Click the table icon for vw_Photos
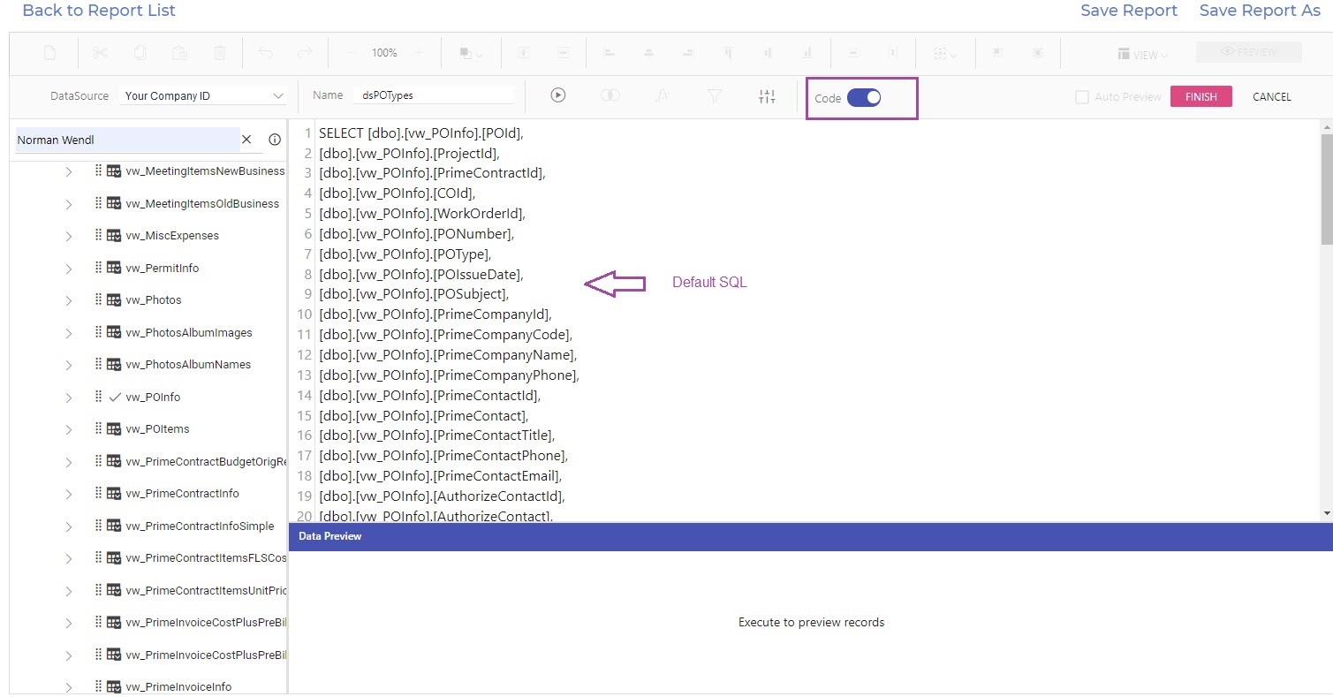 pos(114,300)
